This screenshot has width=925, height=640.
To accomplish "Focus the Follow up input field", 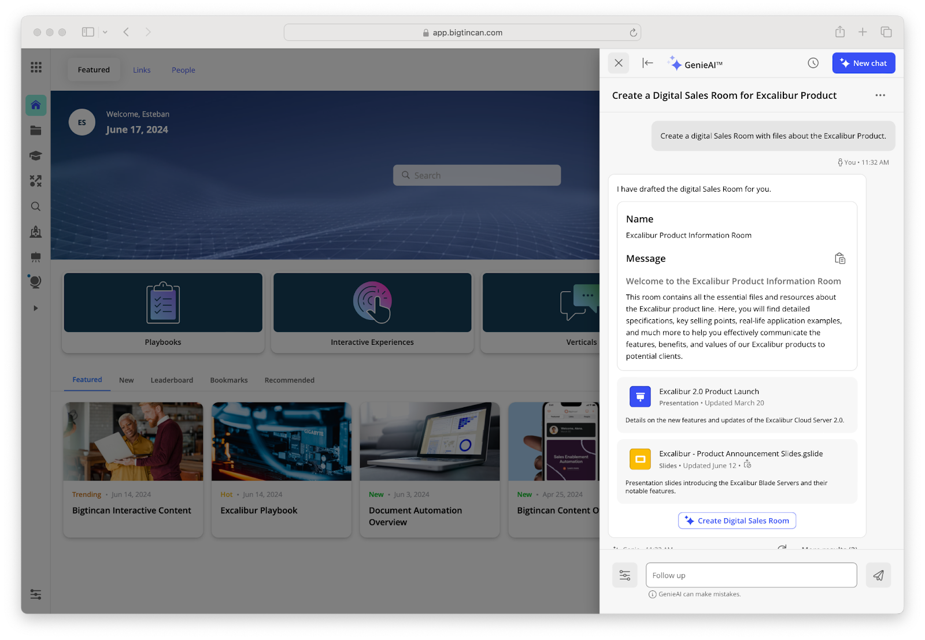I will (751, 575).
